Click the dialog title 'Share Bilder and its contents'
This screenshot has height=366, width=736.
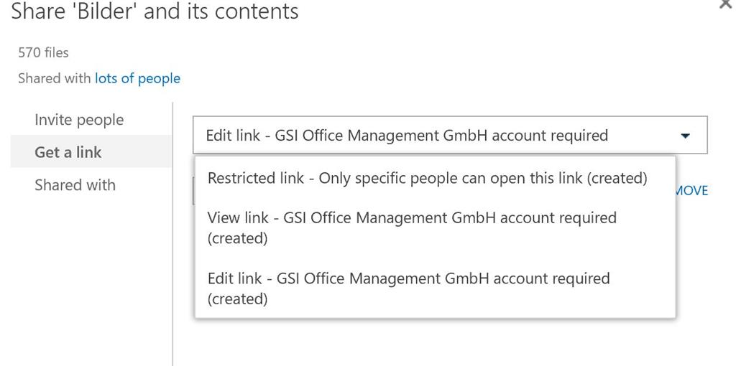click(x=155, y=11)
